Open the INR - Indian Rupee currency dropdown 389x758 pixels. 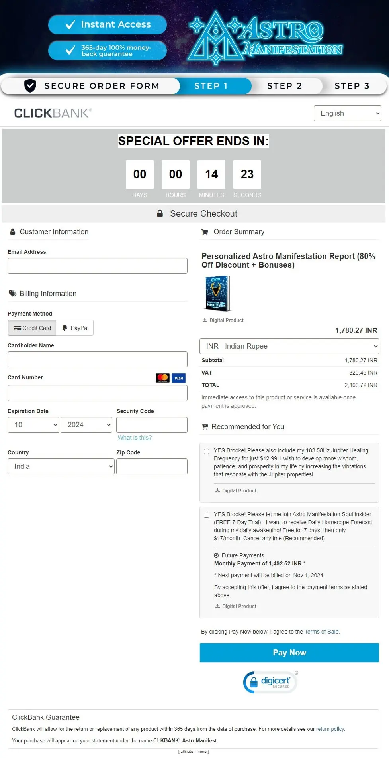tap(289, 346)
